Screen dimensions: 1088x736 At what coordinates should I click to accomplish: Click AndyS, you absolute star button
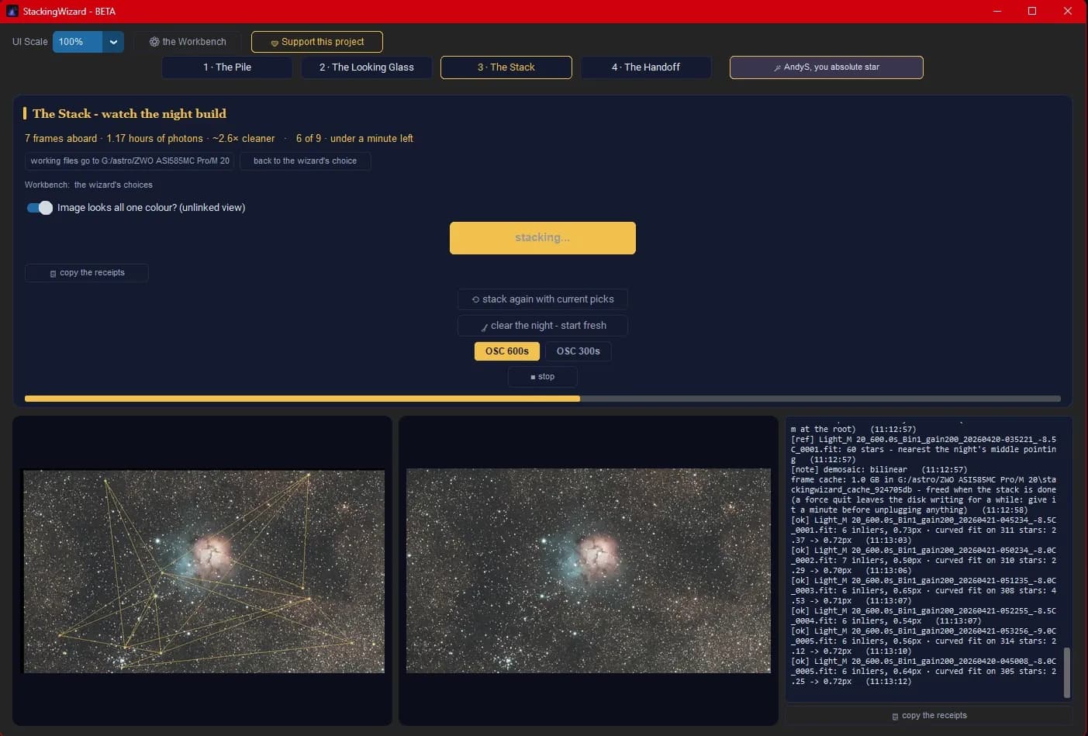827,67
